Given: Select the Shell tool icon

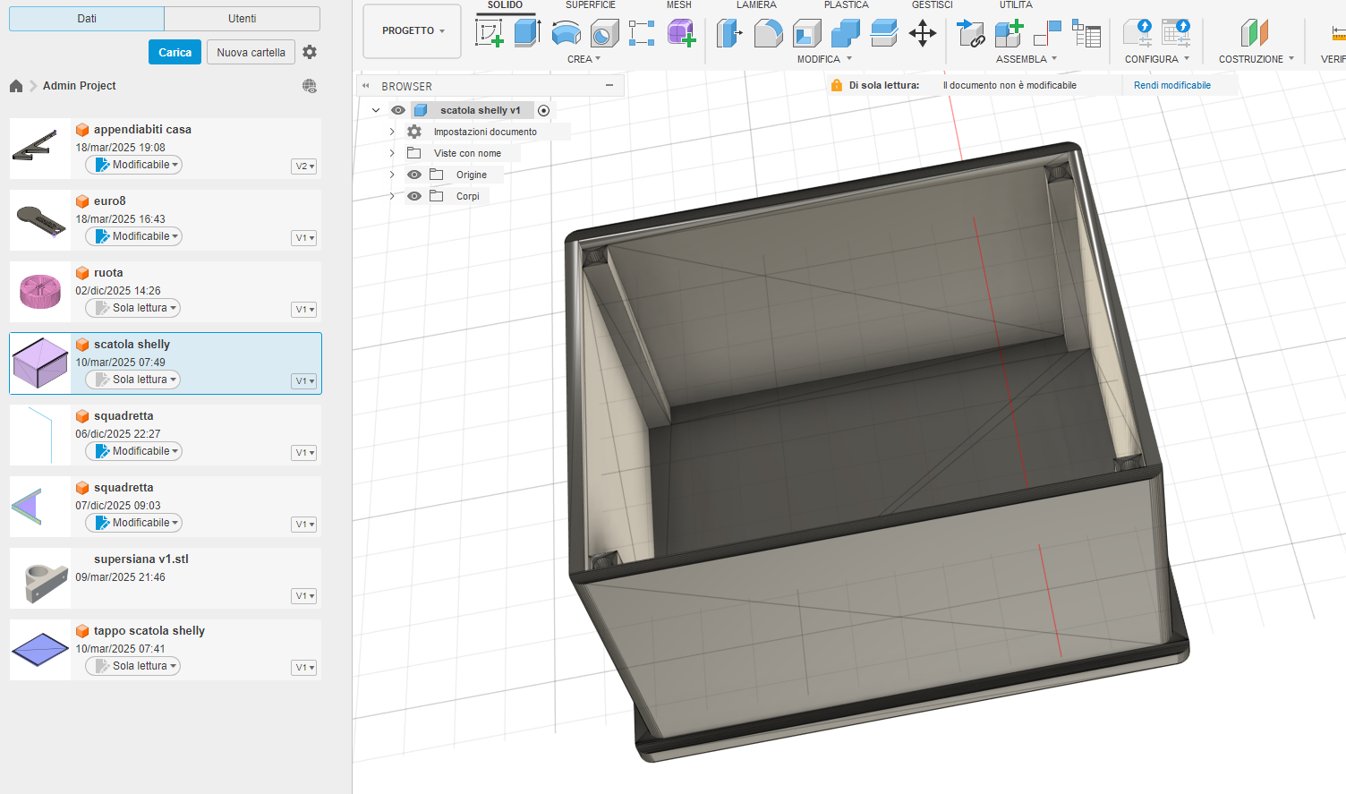Looking at the screenshot, I should (806, 34).
